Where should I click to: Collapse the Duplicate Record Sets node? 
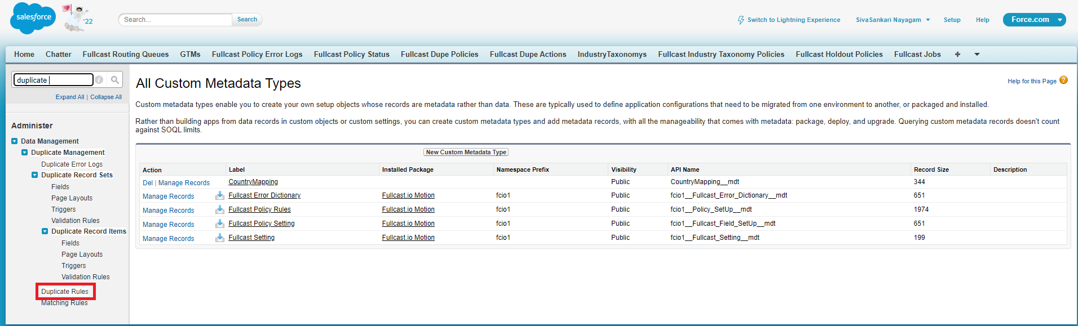pyautogui.click(x=35, y=175)
